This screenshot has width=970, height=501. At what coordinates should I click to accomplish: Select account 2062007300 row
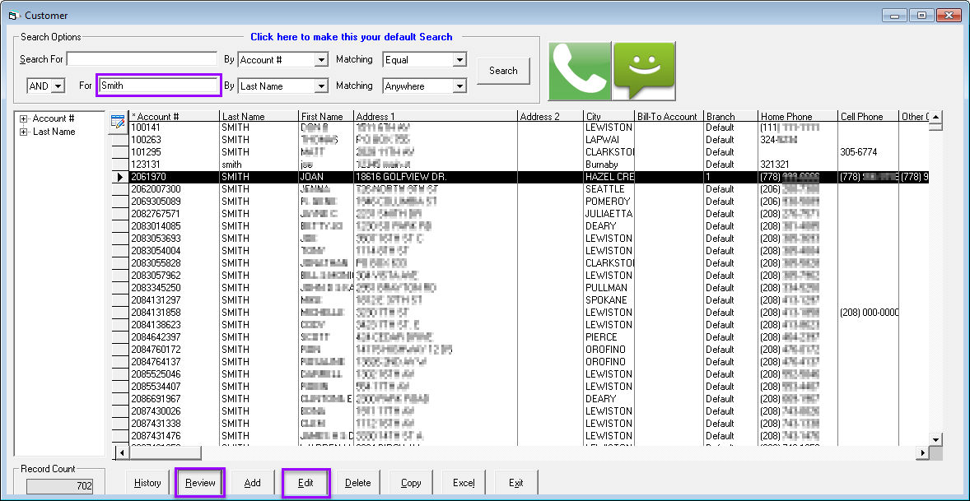click(x=529, y=189)
